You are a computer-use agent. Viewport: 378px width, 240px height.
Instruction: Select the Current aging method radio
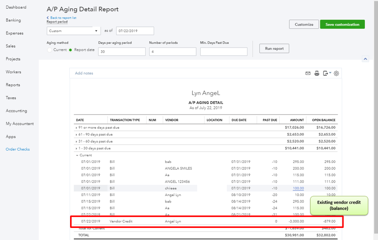49,50
